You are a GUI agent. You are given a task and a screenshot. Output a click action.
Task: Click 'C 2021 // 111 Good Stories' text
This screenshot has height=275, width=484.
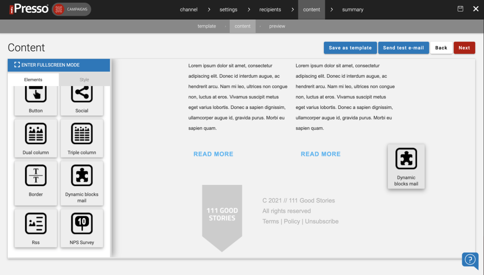click(299, 200)
